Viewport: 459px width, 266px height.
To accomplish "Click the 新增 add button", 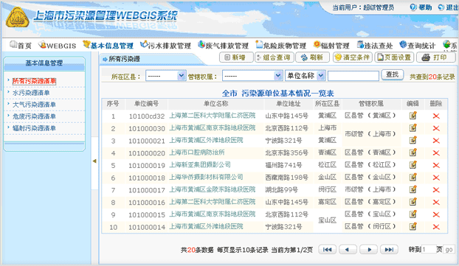I will click(236, 57).
